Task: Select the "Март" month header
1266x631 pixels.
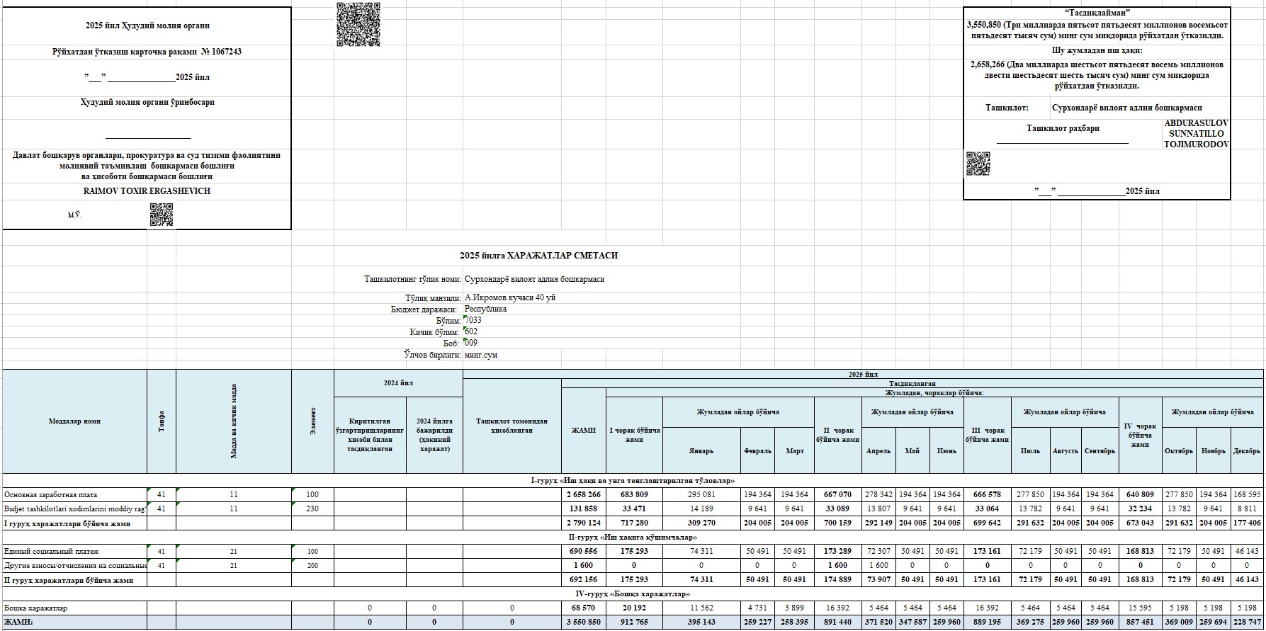Action: coord(794,451)
